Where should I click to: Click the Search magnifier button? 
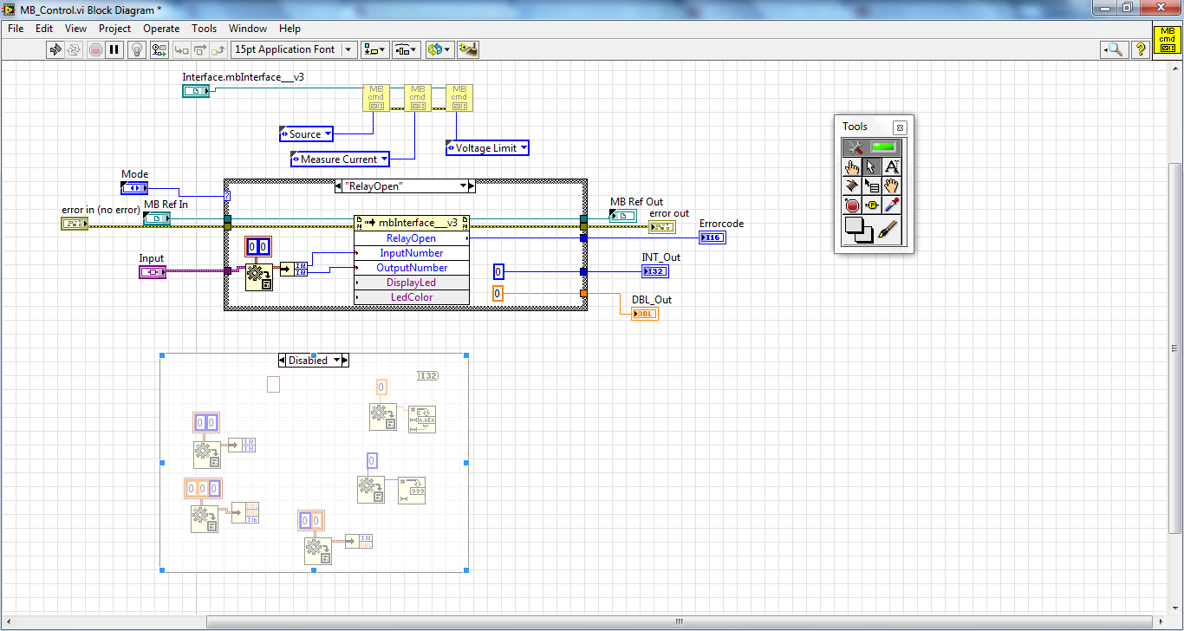click(1114, 49)
